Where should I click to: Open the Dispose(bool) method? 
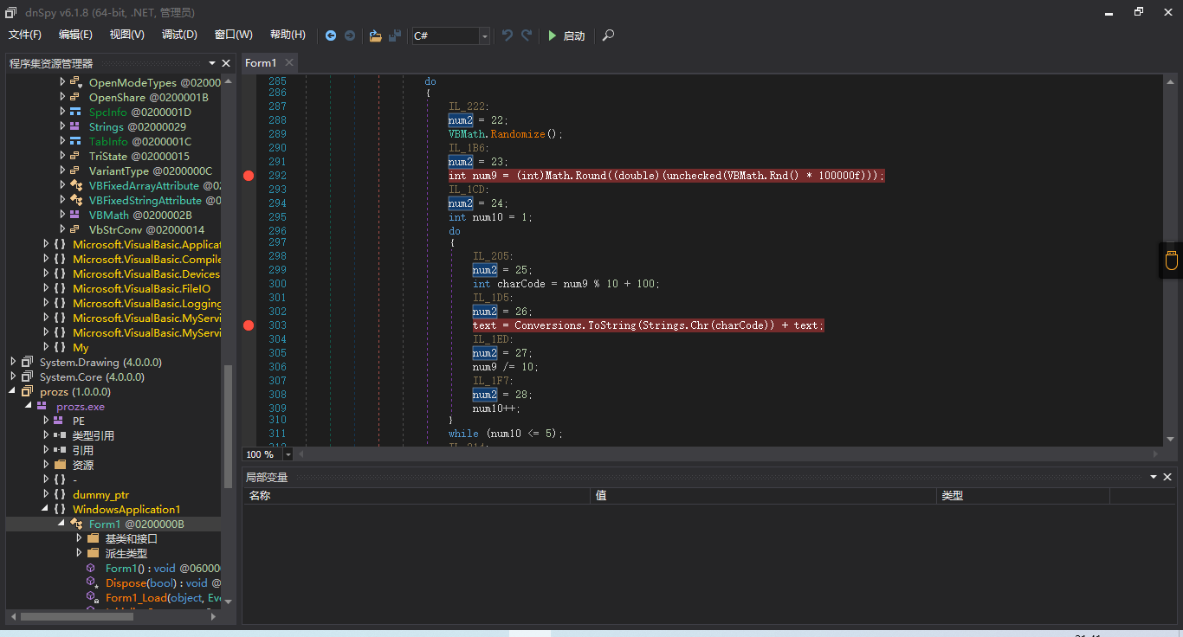(163, 582)
